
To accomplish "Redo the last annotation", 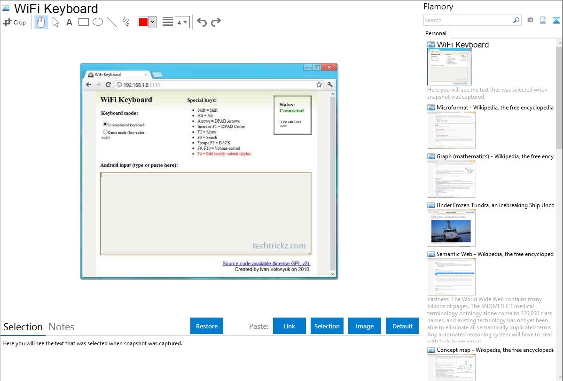I will 216,22.
